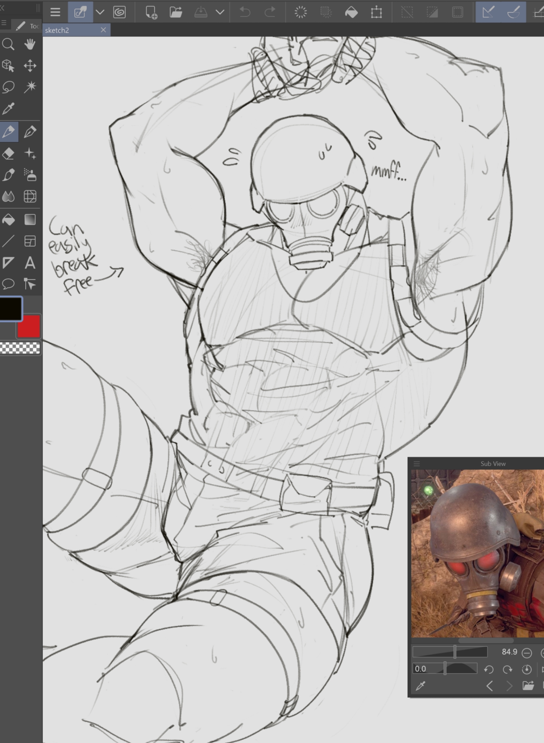Toggle snap to ruler in command bar
This screenshot has height=743, width=544.
coord(488,12)
